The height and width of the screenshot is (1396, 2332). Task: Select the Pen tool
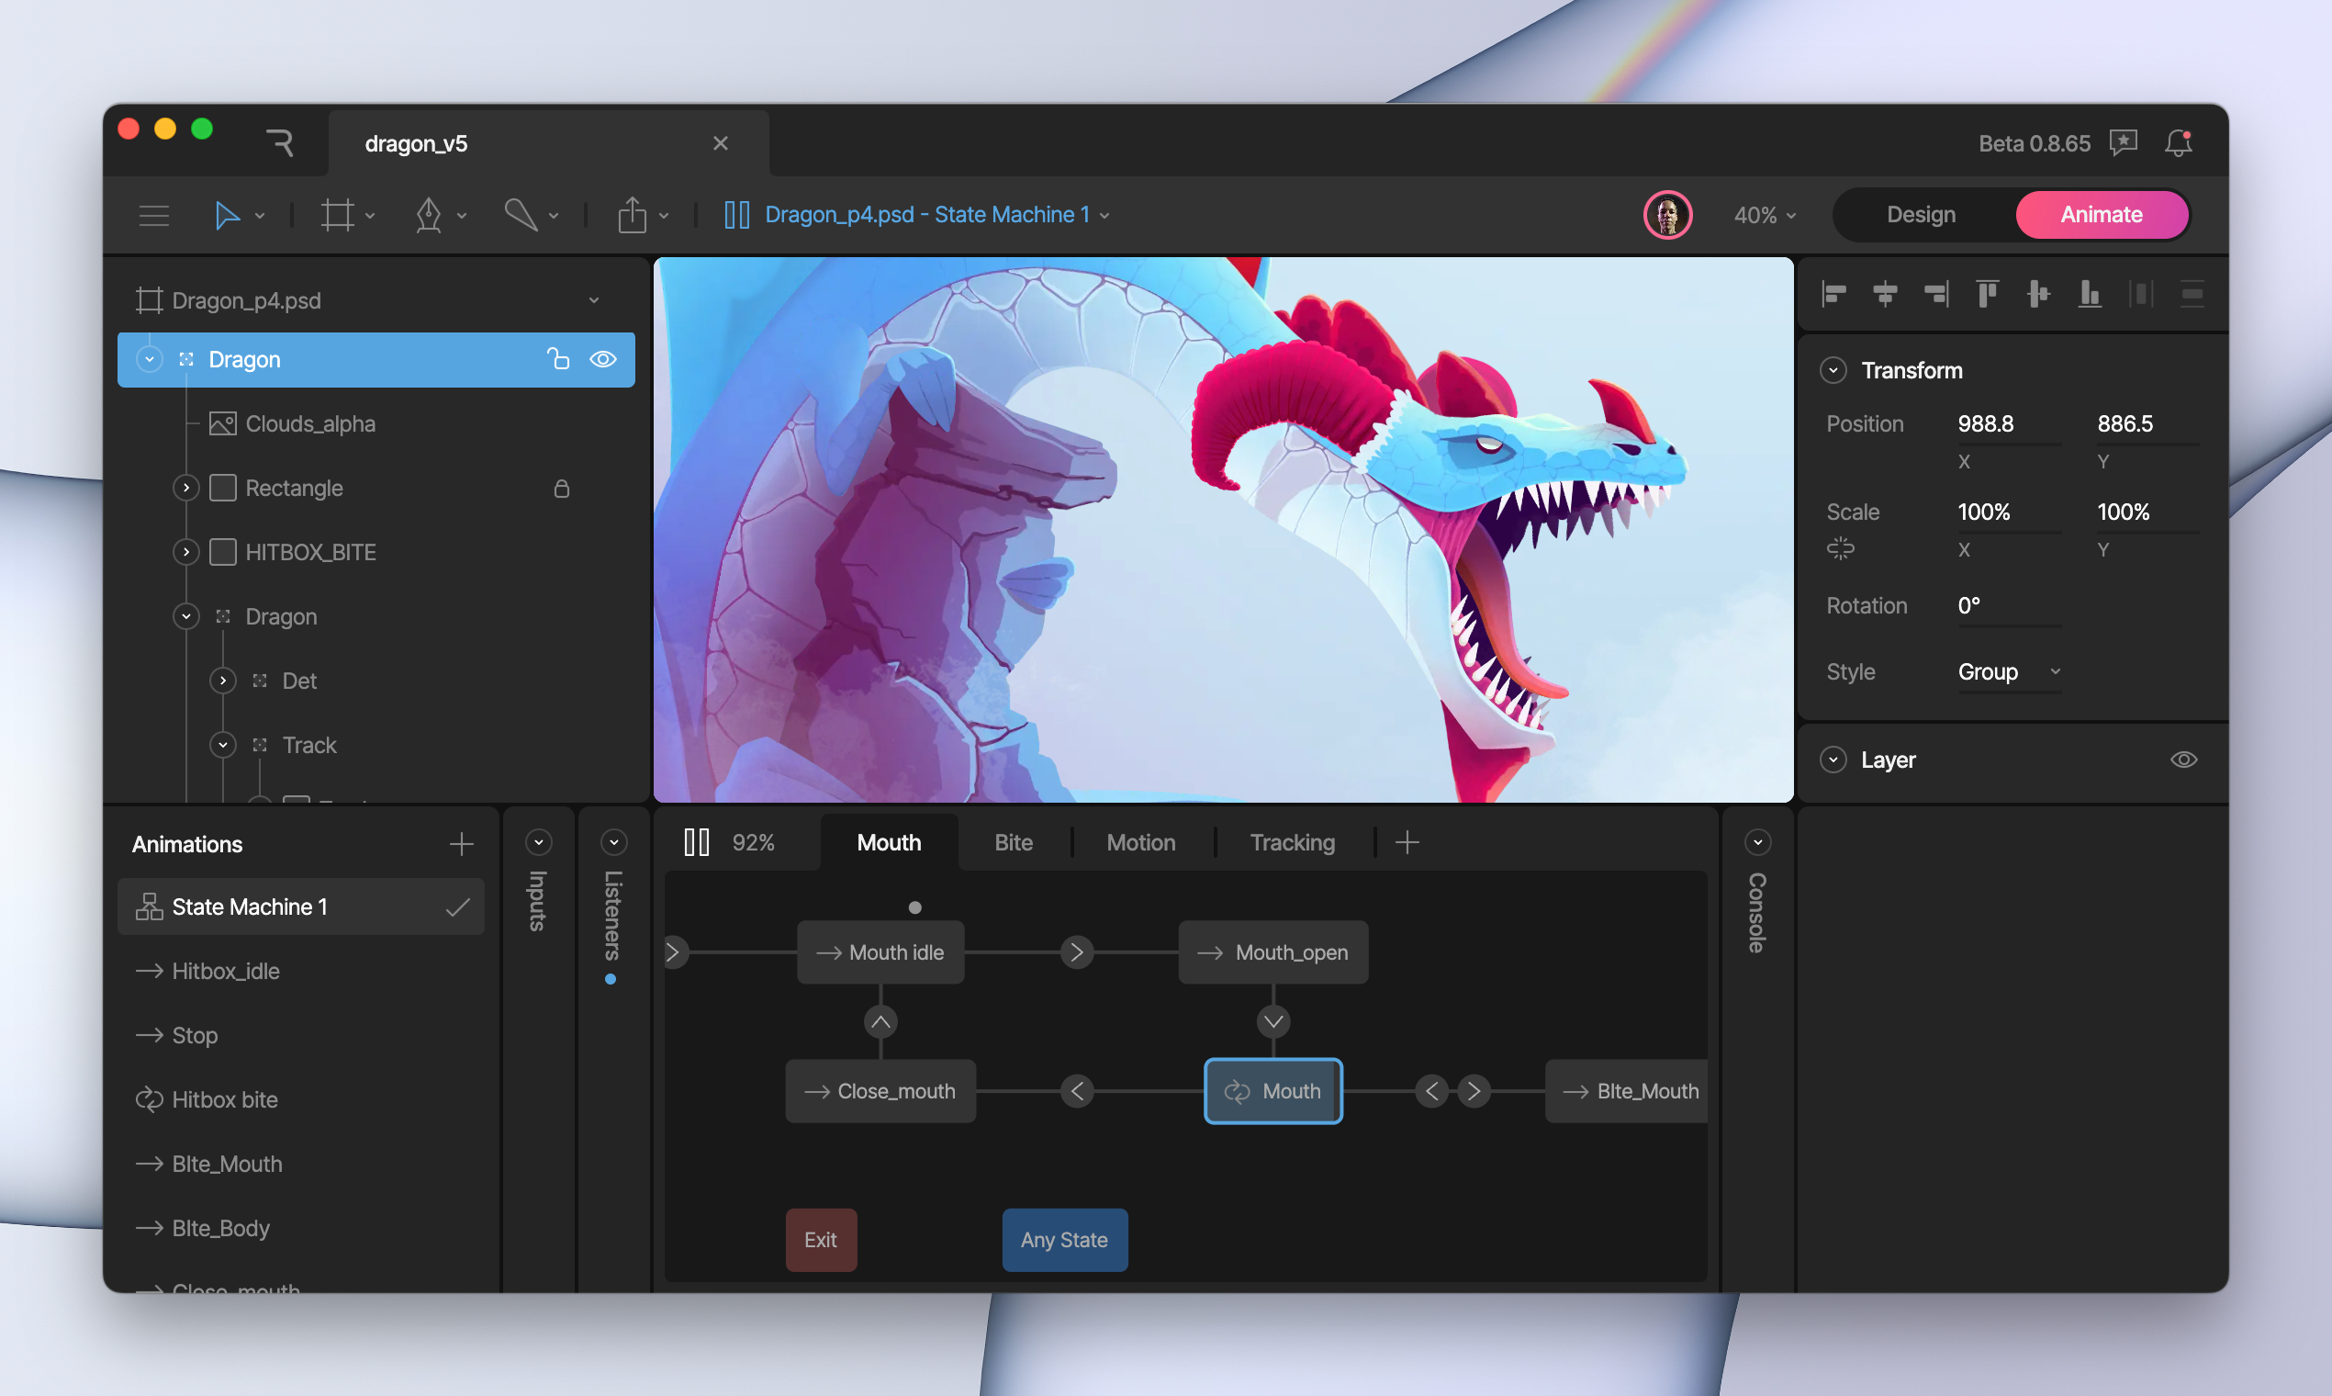pos(429,216)
